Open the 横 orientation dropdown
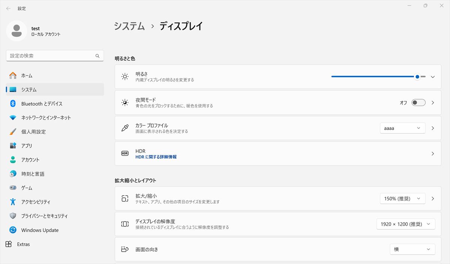The image size is (450, 264). (412, 249)
